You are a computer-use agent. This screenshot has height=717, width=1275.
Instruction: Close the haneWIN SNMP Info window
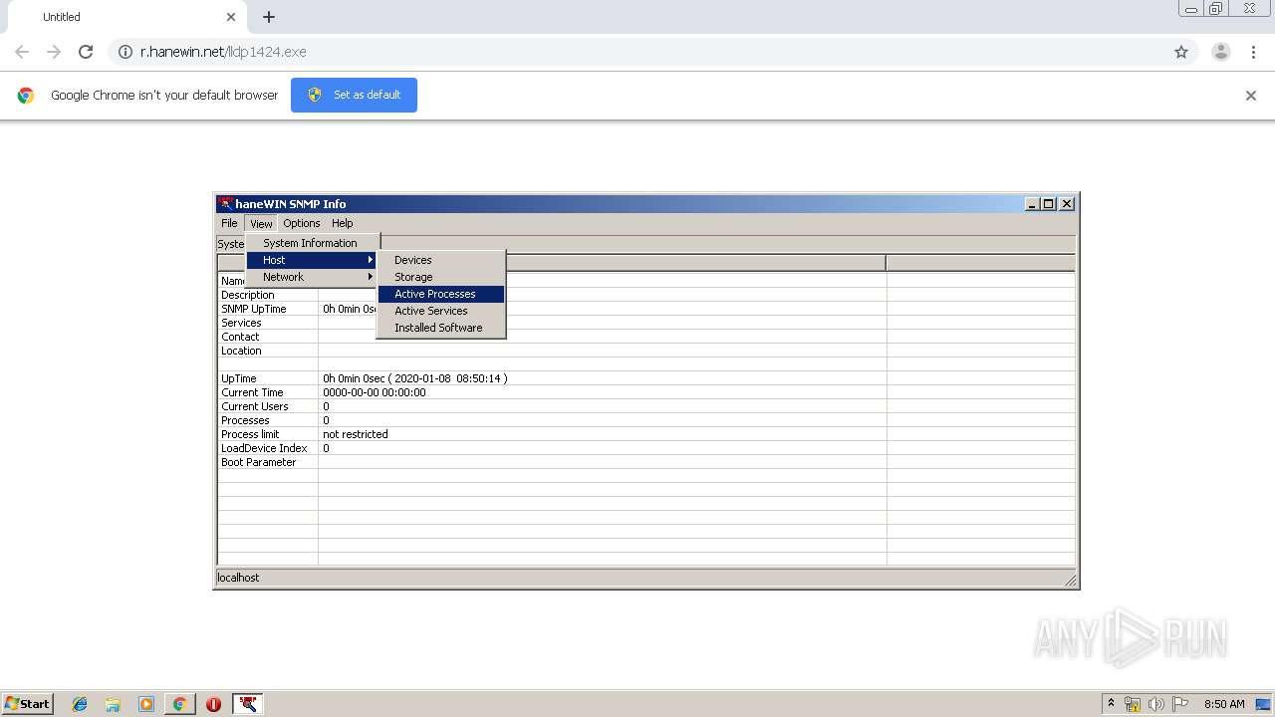[1067, 203]
